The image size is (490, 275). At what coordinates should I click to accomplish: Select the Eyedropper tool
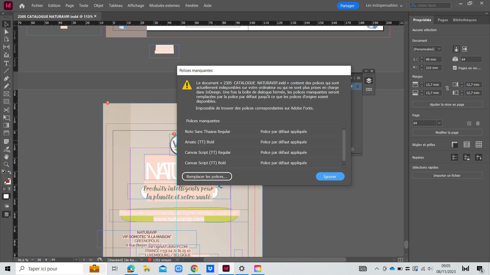[x=6, y=149]
